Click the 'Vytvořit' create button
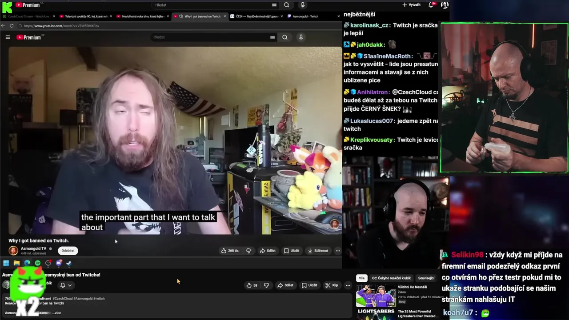The width and height of the screenshot is (569, 320). (411, 5)
